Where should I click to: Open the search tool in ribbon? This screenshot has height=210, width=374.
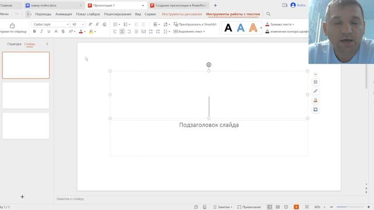[x=268, y=14]
